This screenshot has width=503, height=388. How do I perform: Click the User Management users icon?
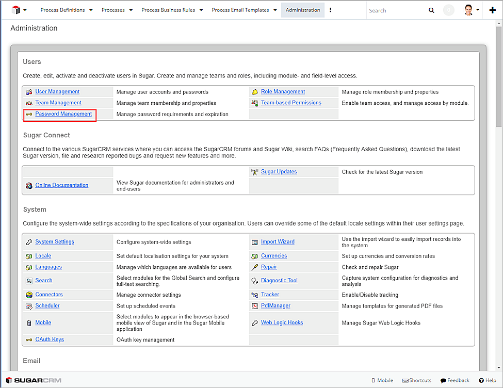(x=28, y=91)
